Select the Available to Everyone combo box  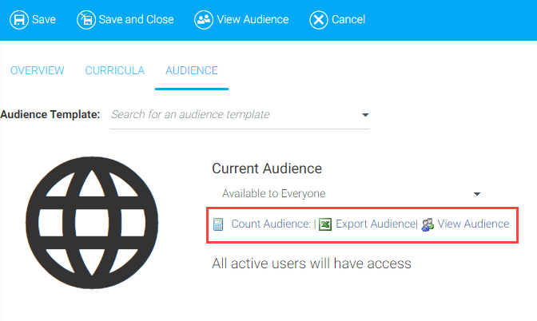click(x=344, y=193)
